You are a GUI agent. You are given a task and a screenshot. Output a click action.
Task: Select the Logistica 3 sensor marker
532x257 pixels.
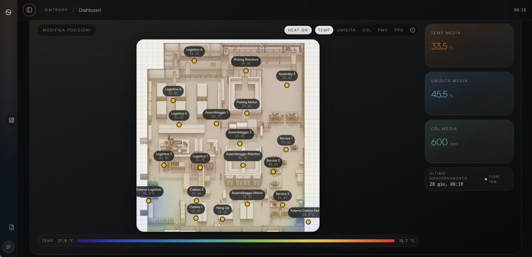pos(164,165)
